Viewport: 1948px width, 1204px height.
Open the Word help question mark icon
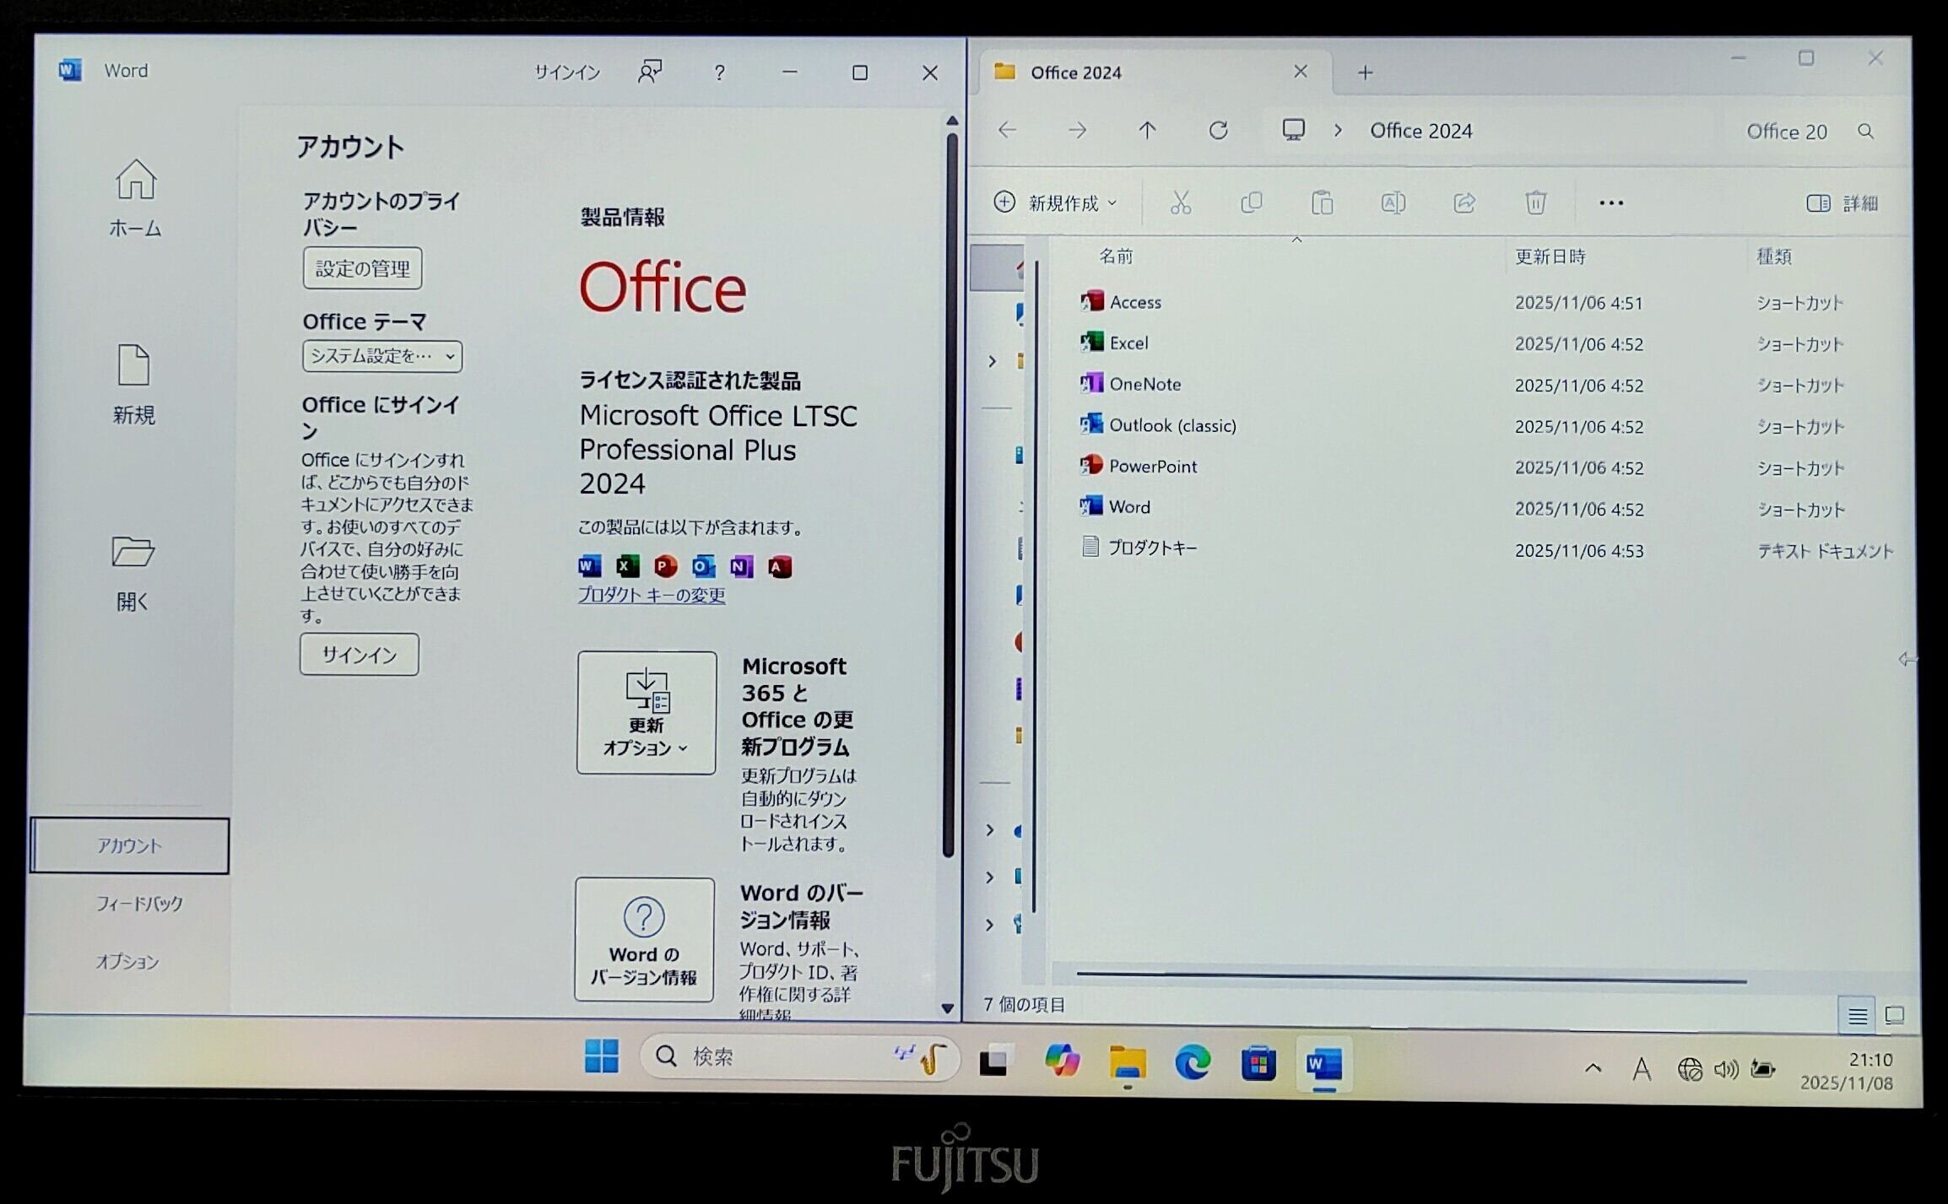point(719,73)
